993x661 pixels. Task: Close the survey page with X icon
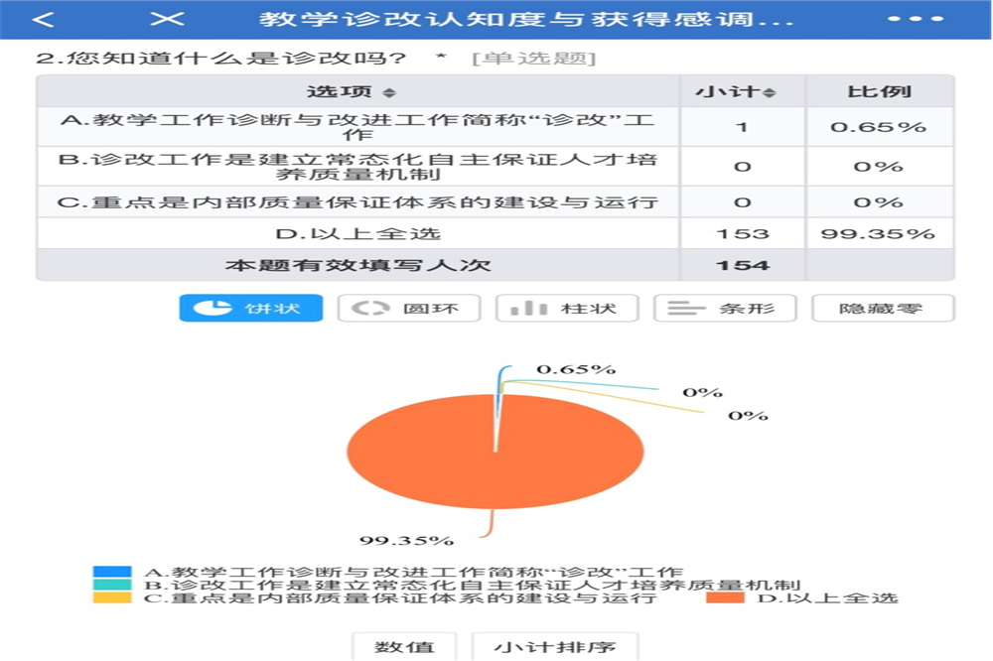pyautogui.click(x=168, y=19)
